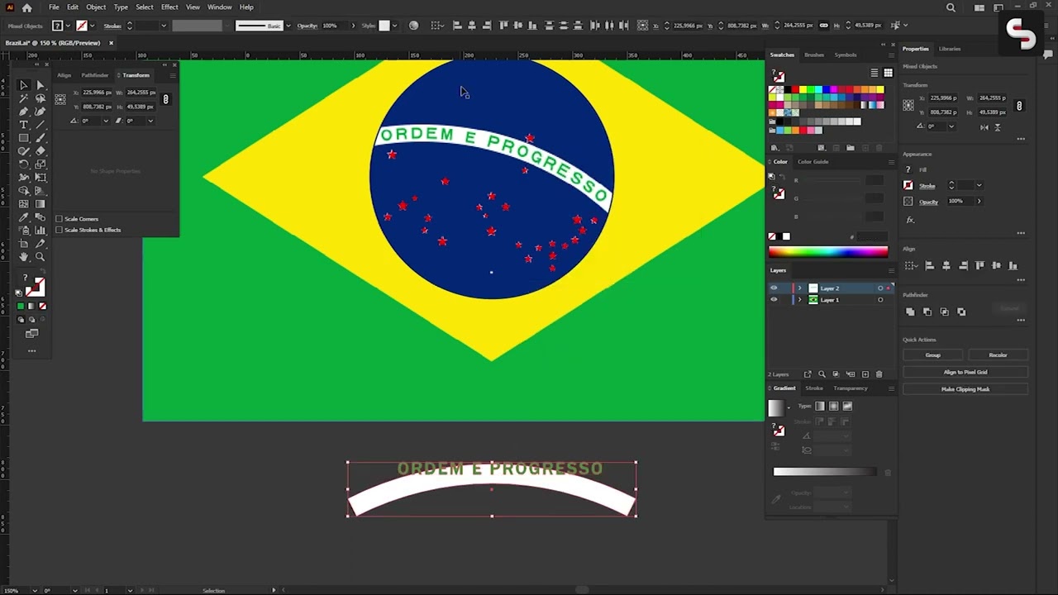Click Make Clipping Mask button
Screen dimensions: 1058x595
tap(965, 389)
